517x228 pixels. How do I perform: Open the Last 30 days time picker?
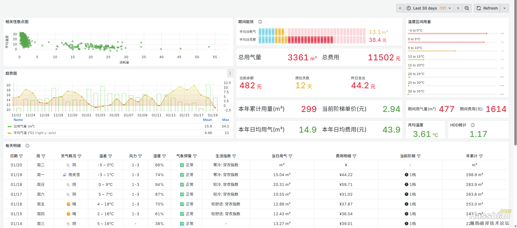click(x=429, y=8)
